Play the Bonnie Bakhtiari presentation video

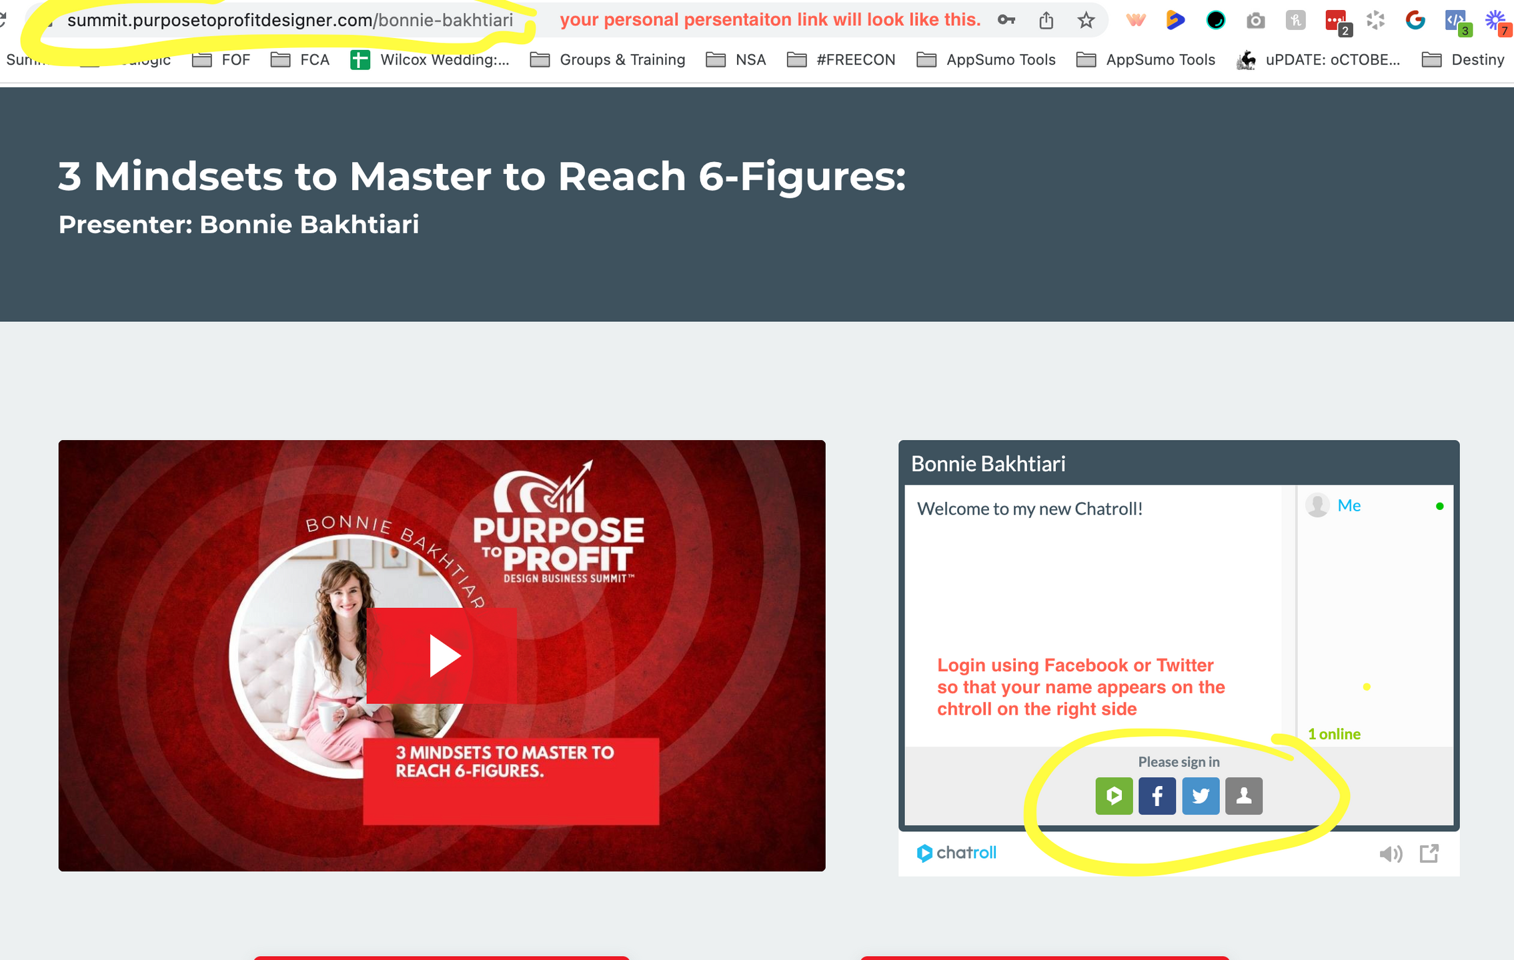(x=442, y=655)
